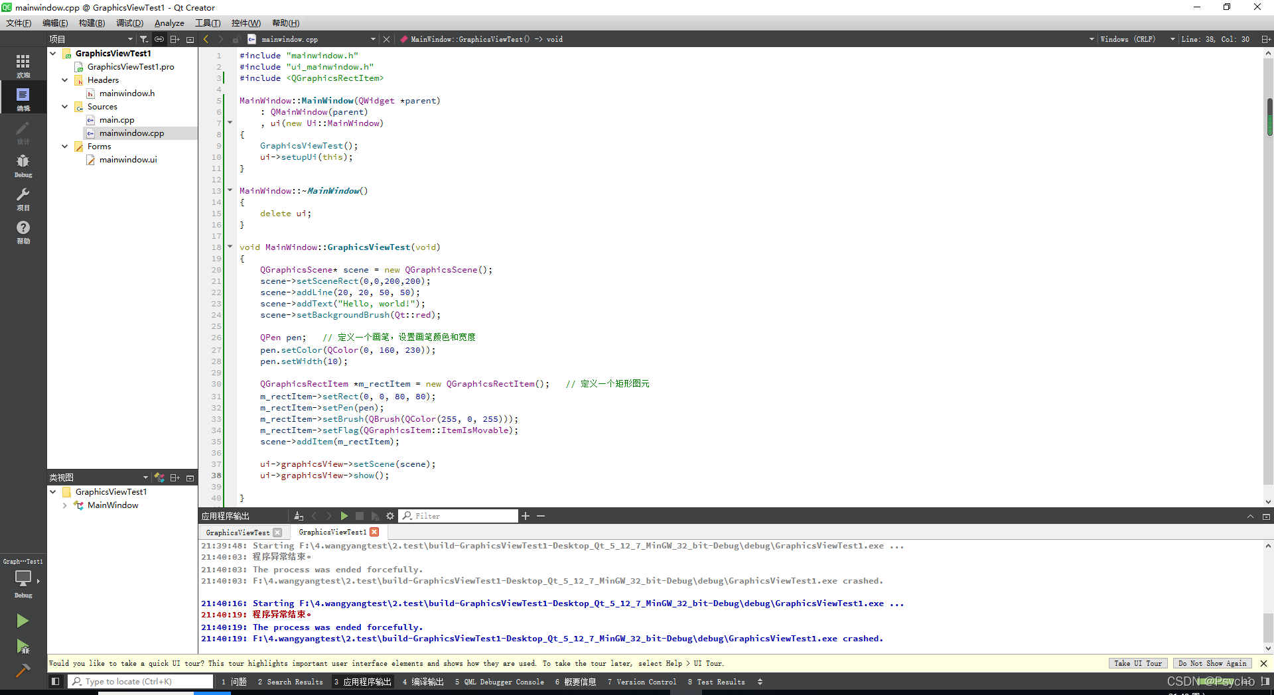Fold GraphicsViewTest function at line 18

(x=230, y=247)
